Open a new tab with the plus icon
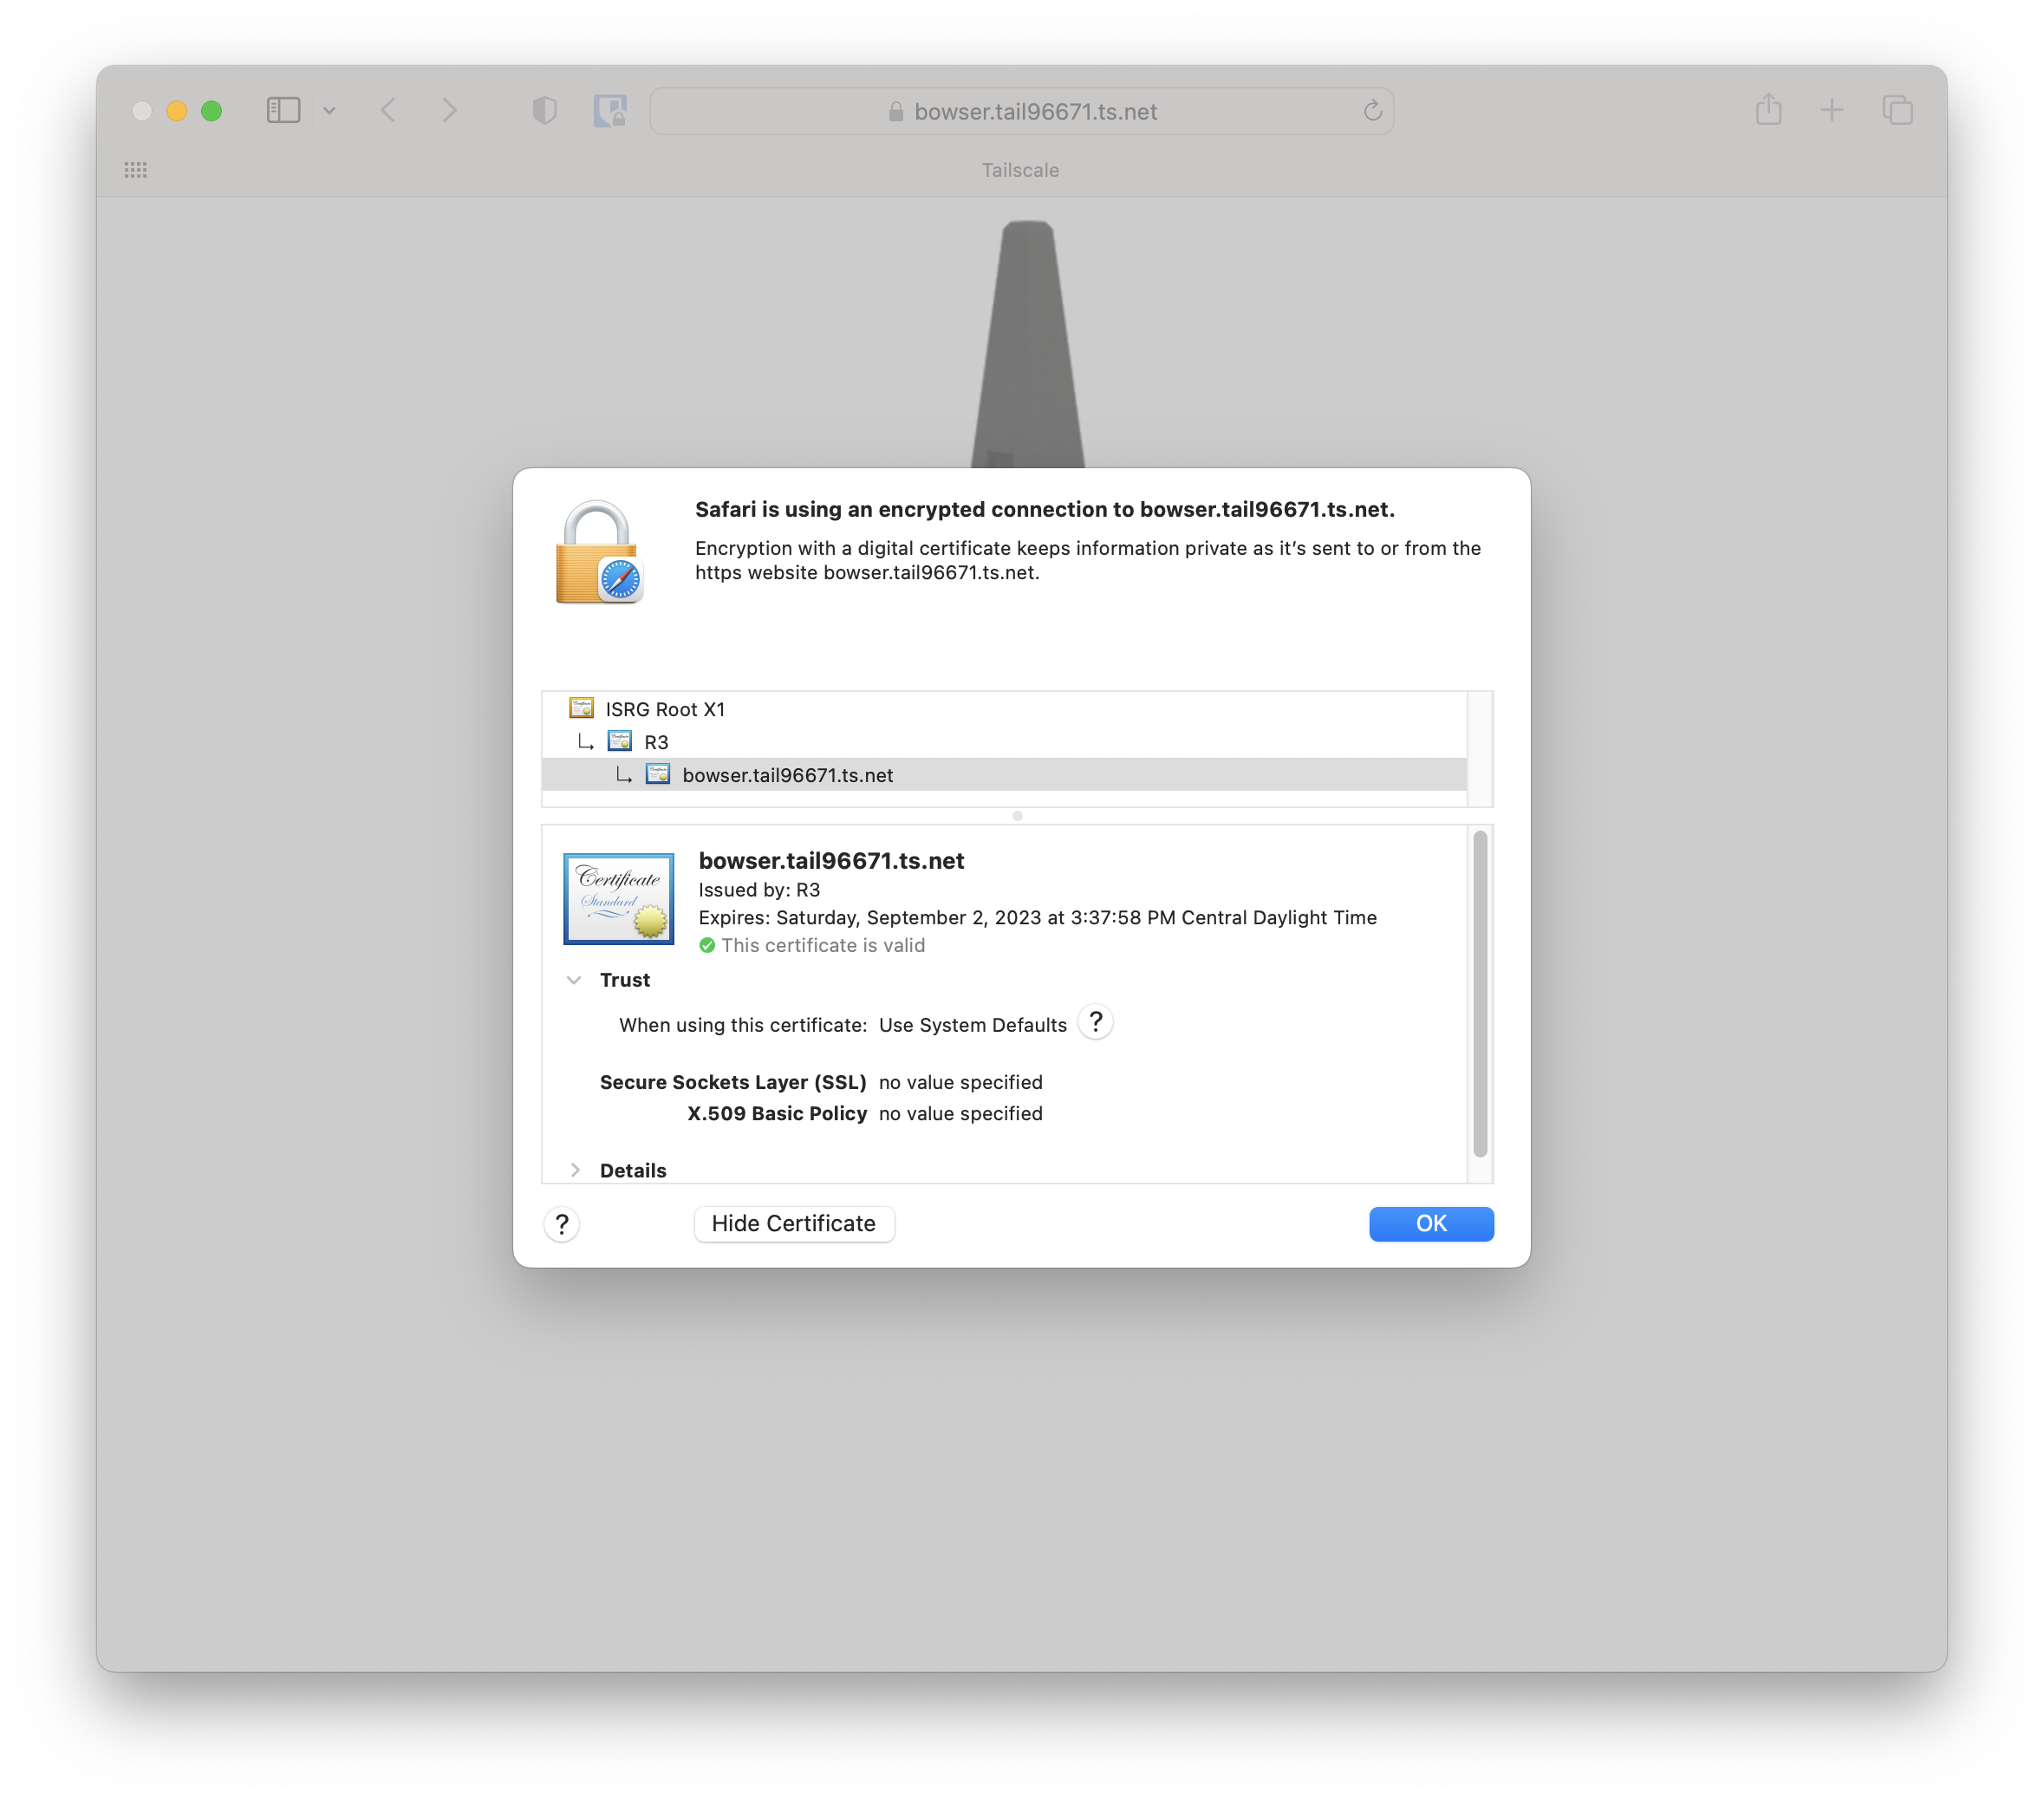 1832,111
